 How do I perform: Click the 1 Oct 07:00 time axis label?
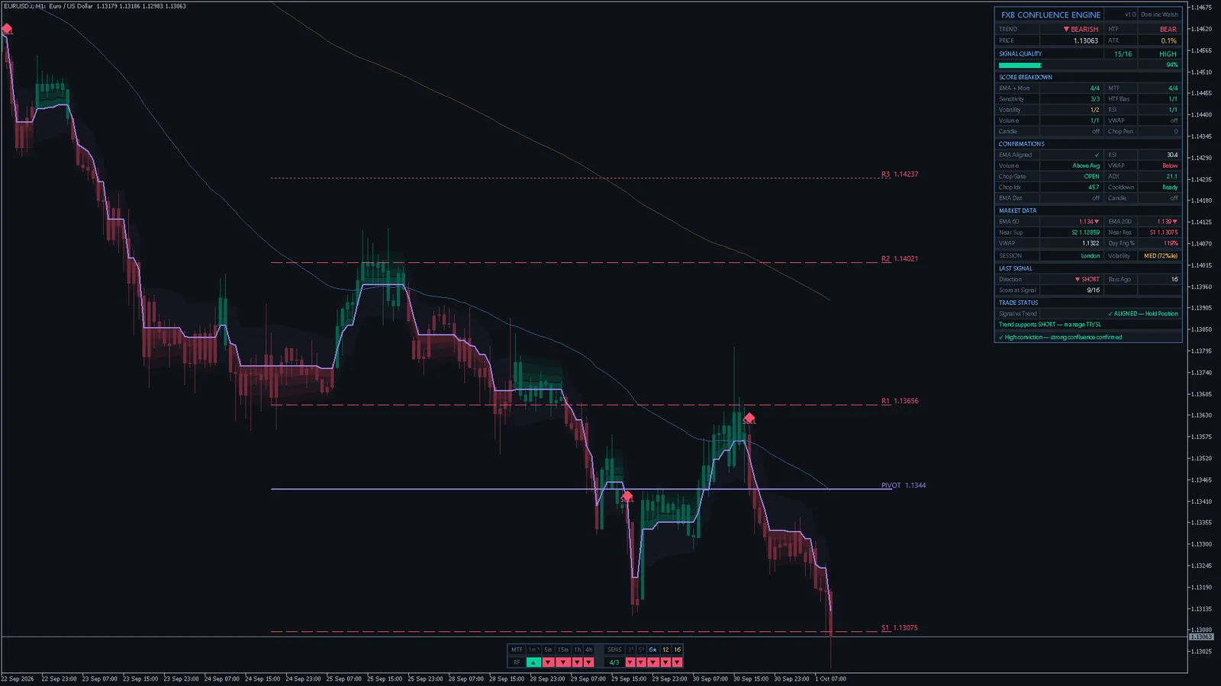pyautogui.click(x=830, y=678)
